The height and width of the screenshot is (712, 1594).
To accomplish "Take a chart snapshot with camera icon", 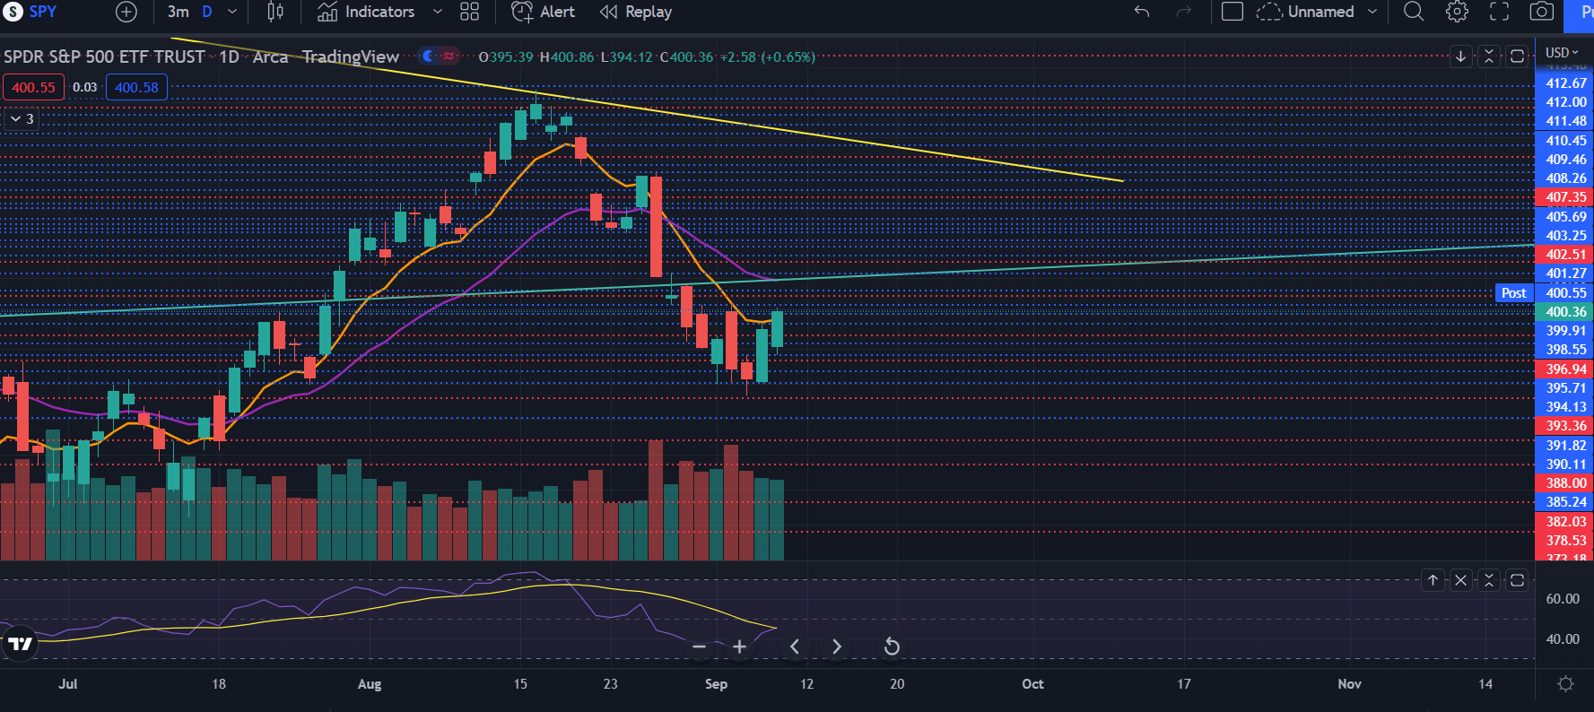I will [1541, 12].
